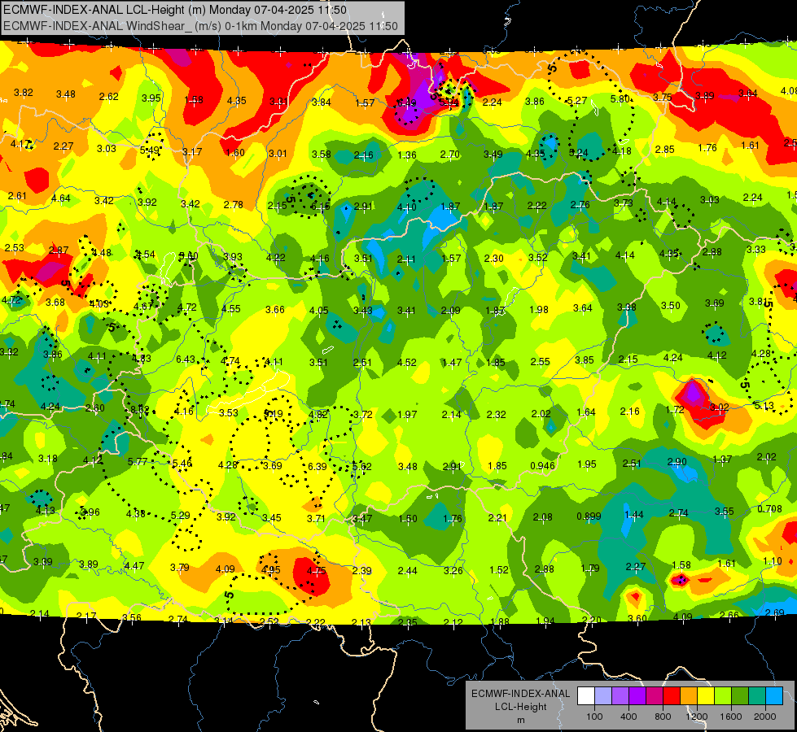Viewport: 797px width, 732px height.
Task: Click the wind shear value 4.05
Action: [x=318, y=310]
